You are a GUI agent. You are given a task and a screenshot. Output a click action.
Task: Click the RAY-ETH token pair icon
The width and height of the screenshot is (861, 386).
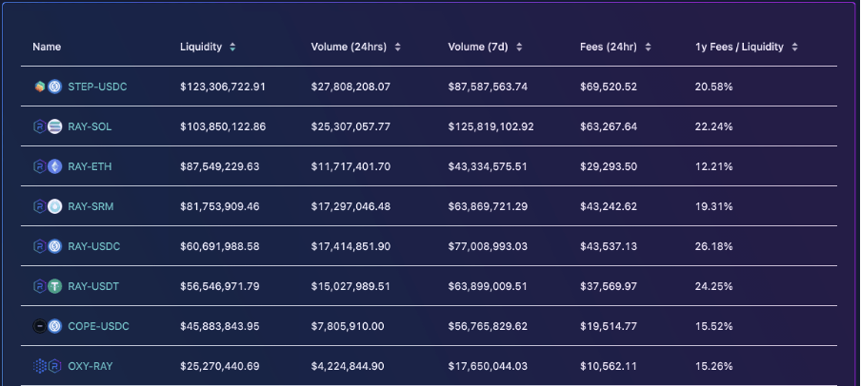tap(47, 166)
